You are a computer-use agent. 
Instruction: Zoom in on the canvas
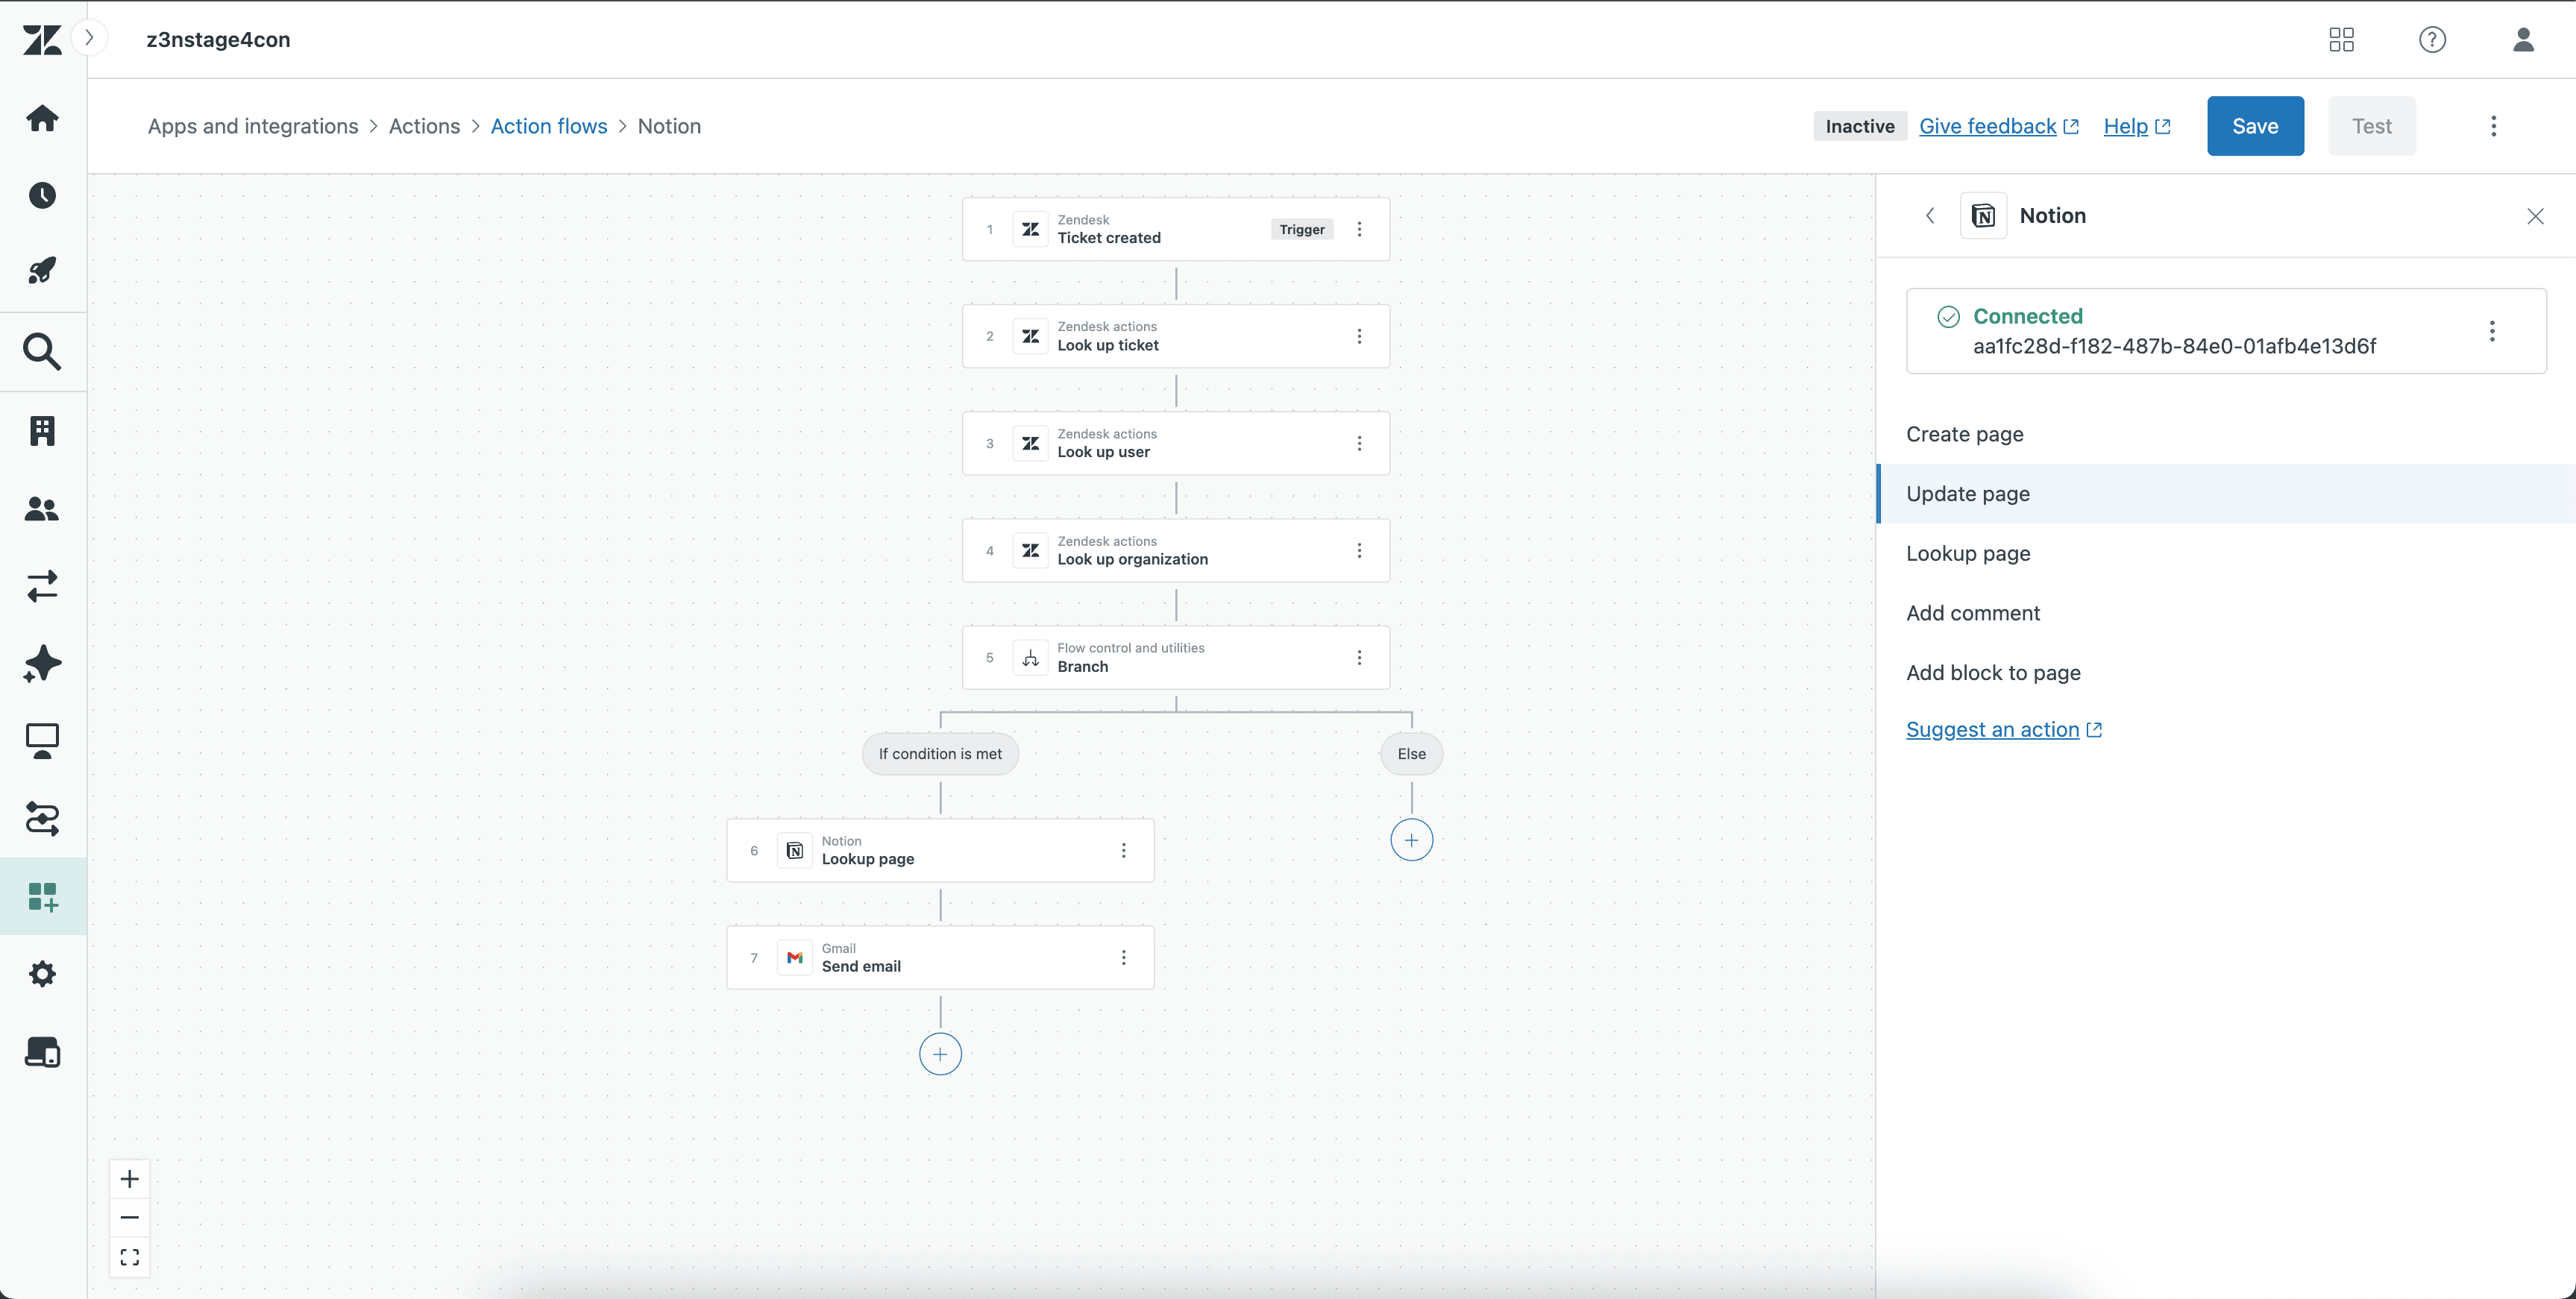(x=129, y=1179)
